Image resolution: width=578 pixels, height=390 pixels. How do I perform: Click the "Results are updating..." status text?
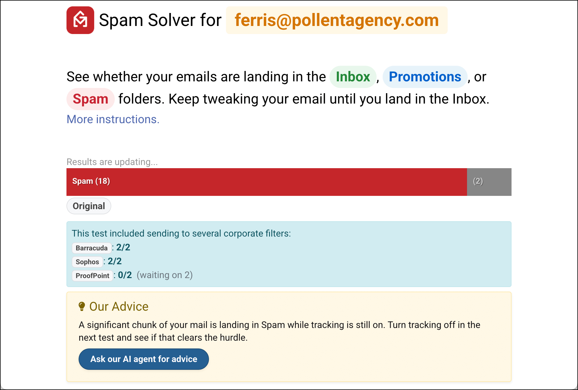[112, 162]
